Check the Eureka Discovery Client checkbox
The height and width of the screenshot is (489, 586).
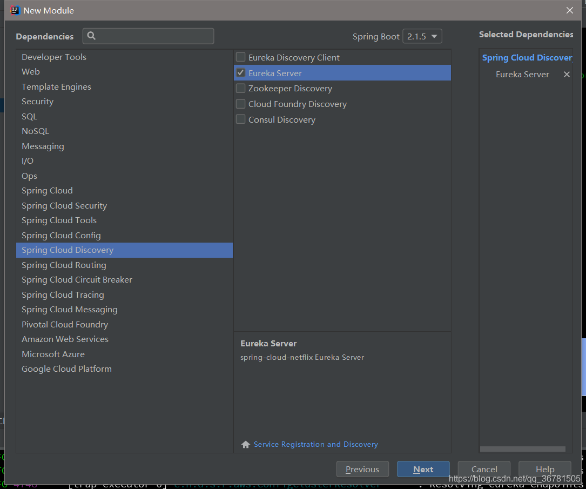(x=241, y=57)
